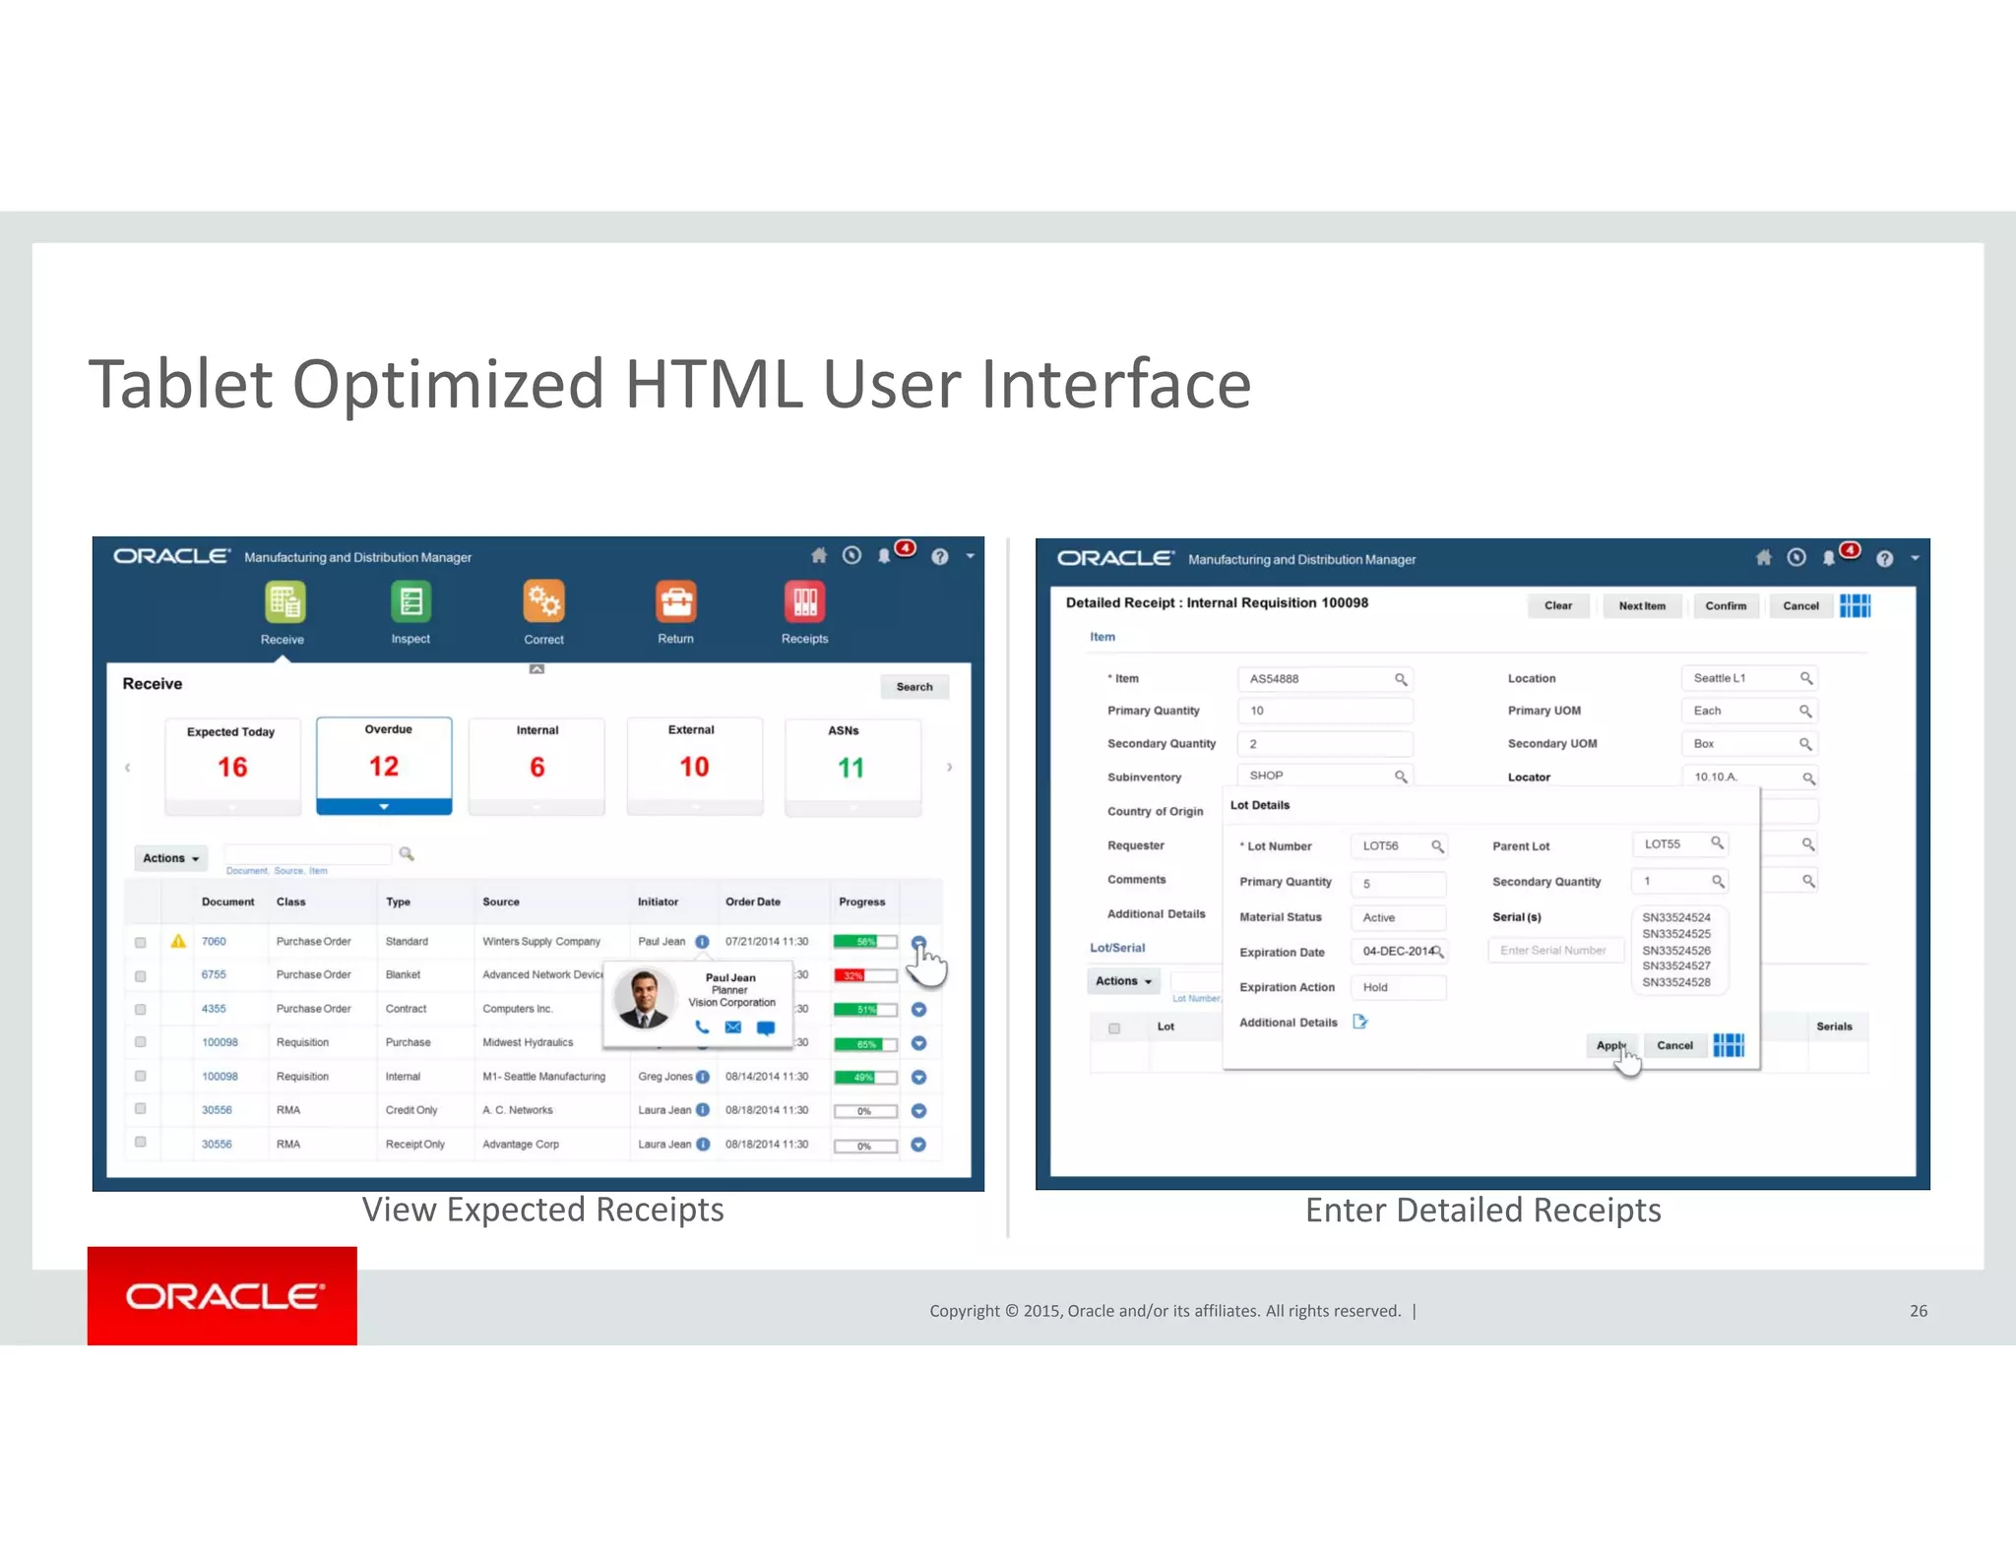Click phone icon in Paul Jean card

(702, 1028)
